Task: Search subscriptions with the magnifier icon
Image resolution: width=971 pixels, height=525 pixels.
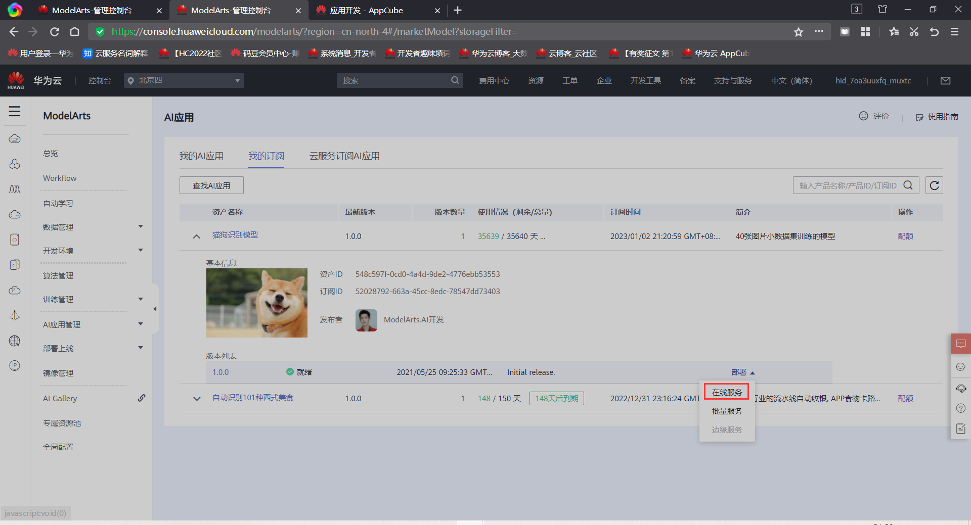Action: (x=908, y=185)
